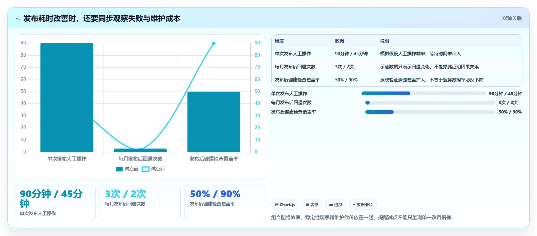The height and width of the screenshot is (236, 537).
Task: Click progress bar for 每月发布后回退次数
Action: pos(430,103)
